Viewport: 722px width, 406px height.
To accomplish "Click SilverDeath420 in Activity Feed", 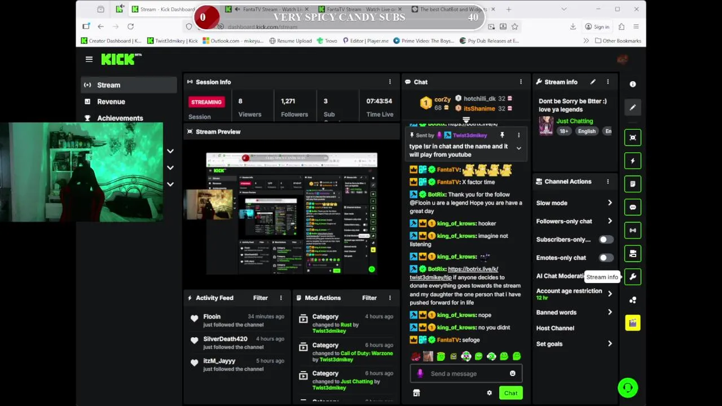I will point(225,339).
